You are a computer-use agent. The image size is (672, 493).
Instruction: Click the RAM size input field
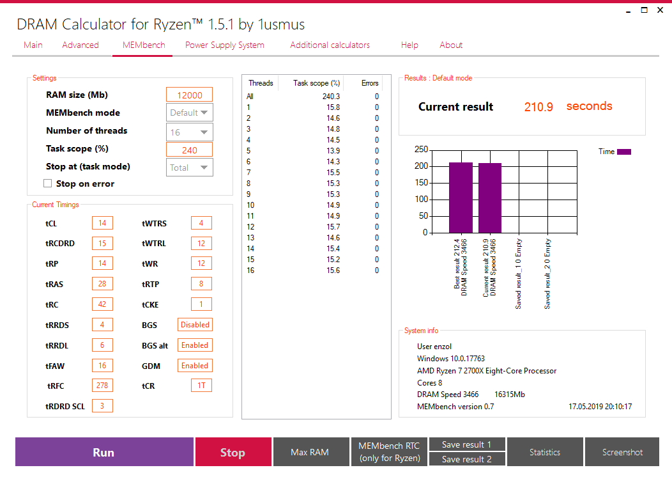[190, 95]
